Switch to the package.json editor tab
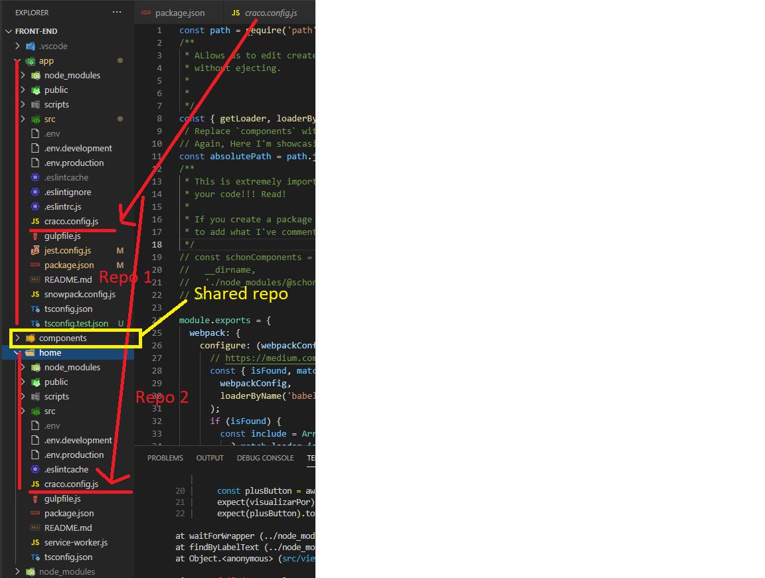Image resolution: width=765 pixels, height=578 pixels. pyautogui.click(x=179, y=13)
